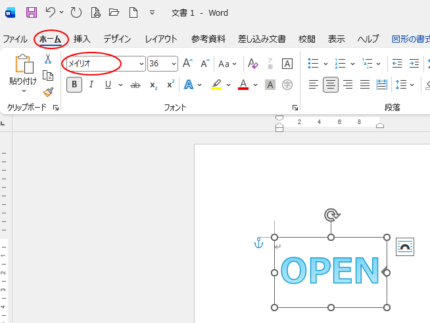Toggle subscript formatting

154,85
